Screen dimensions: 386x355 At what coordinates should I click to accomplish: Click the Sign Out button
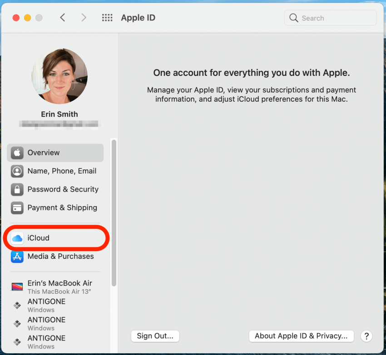pyautogui.click(x=155, y=336)
